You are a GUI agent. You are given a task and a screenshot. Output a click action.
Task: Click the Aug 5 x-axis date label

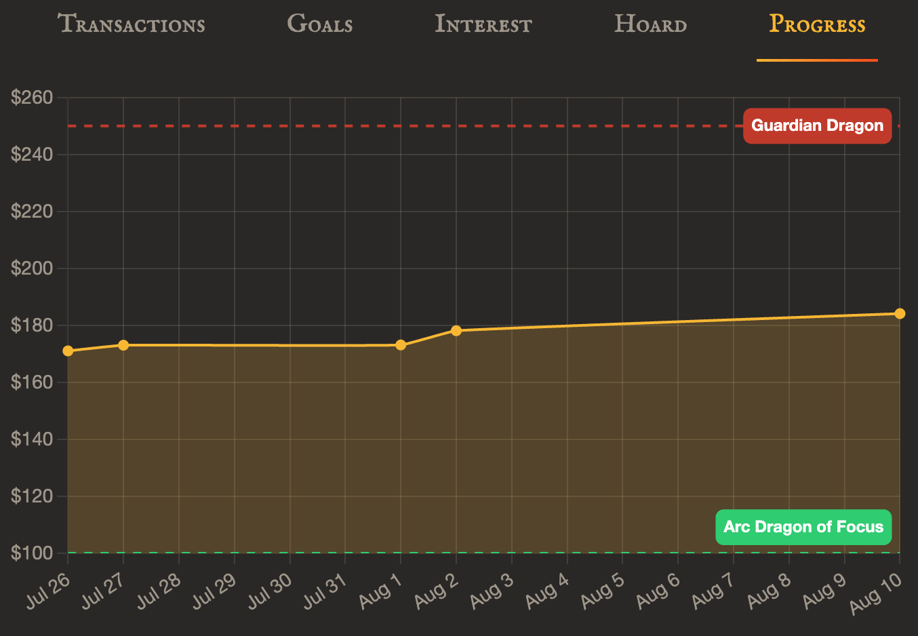(602, 589)
